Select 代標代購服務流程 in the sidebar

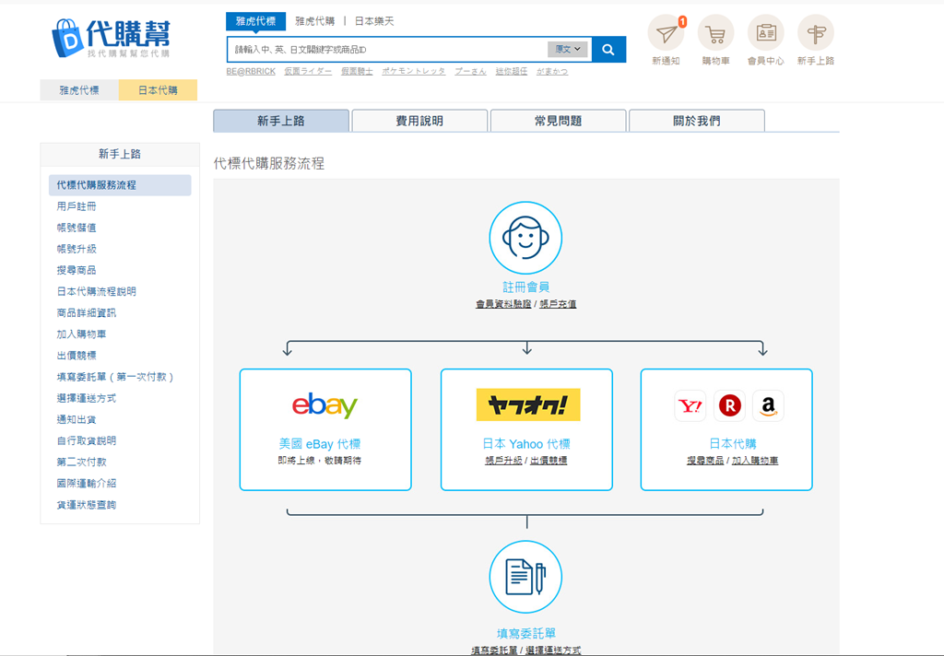point(120,185)
